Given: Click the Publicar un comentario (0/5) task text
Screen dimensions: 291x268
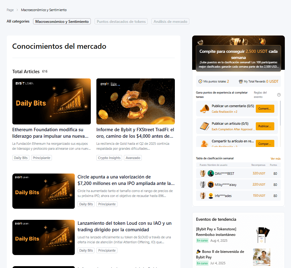Looking at the screenshot, I should click(233, 106).
